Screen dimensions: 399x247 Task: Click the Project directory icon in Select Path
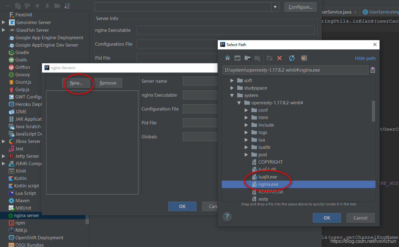[x=247, y=58]
